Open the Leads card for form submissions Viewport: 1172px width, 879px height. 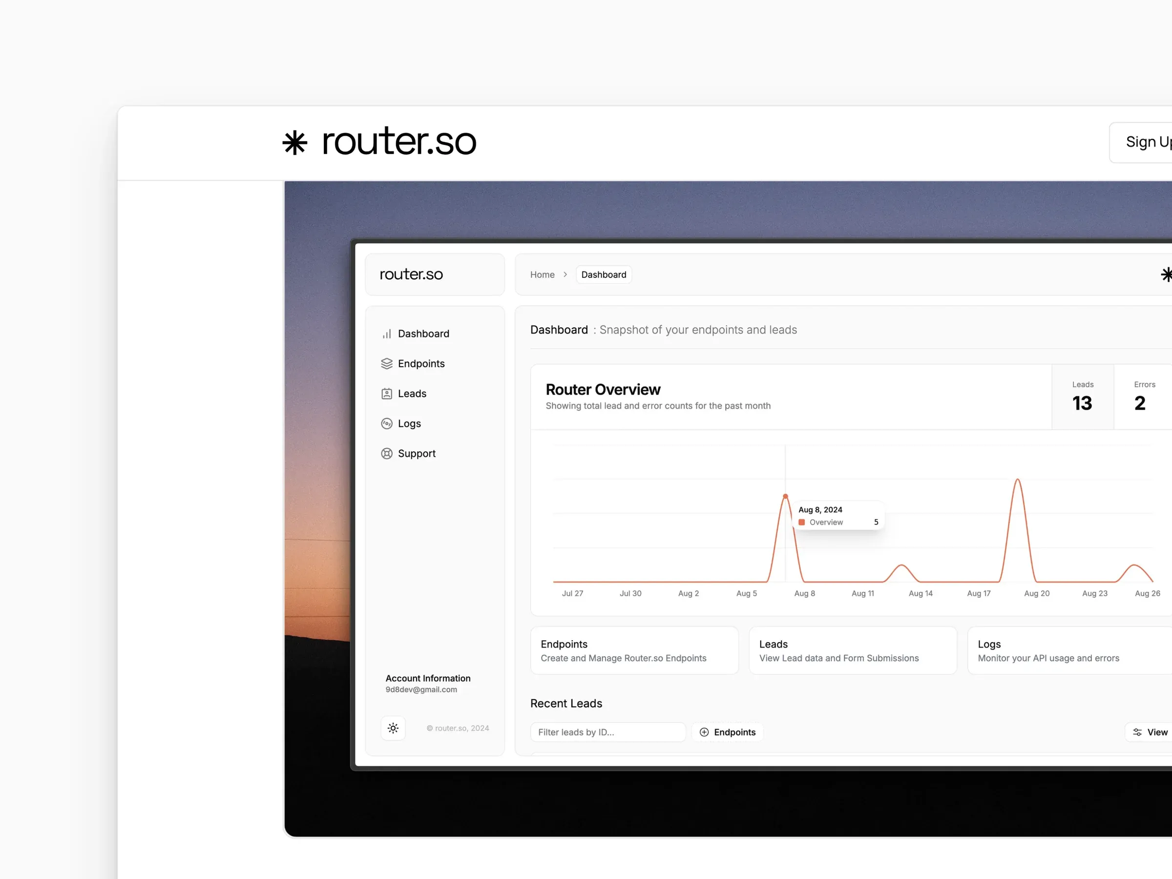pyautogui.click(x=853, y=650)
